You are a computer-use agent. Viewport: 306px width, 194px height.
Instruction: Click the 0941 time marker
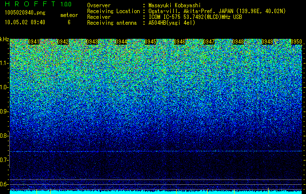[34, 42]
